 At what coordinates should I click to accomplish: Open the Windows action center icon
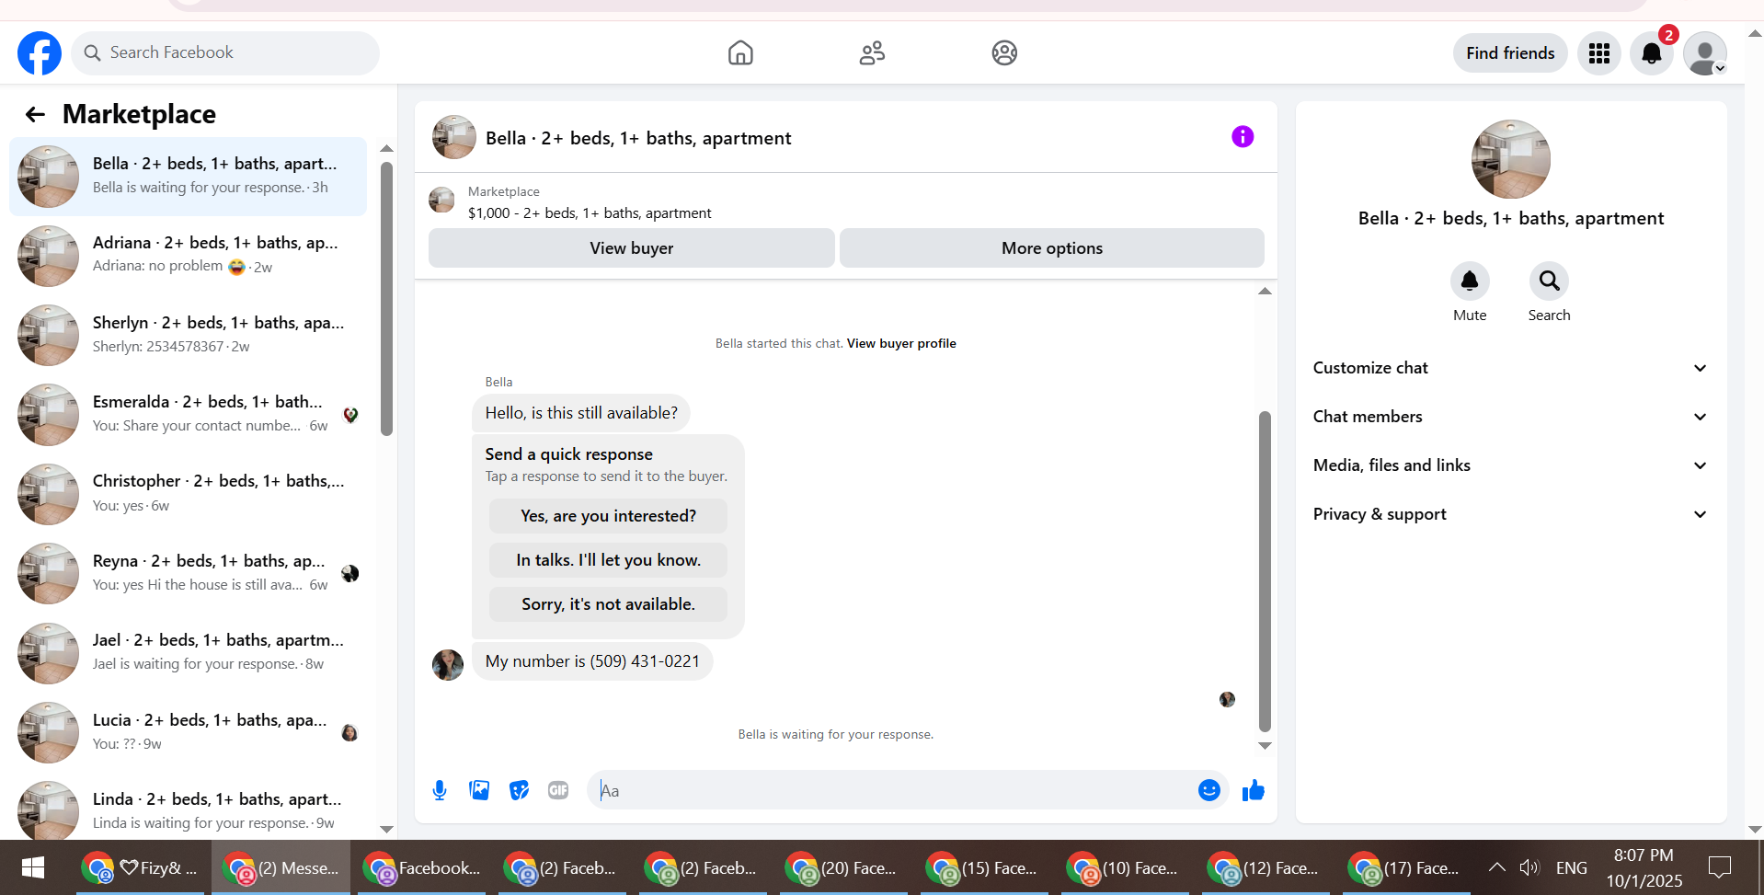pos(1719,867)
